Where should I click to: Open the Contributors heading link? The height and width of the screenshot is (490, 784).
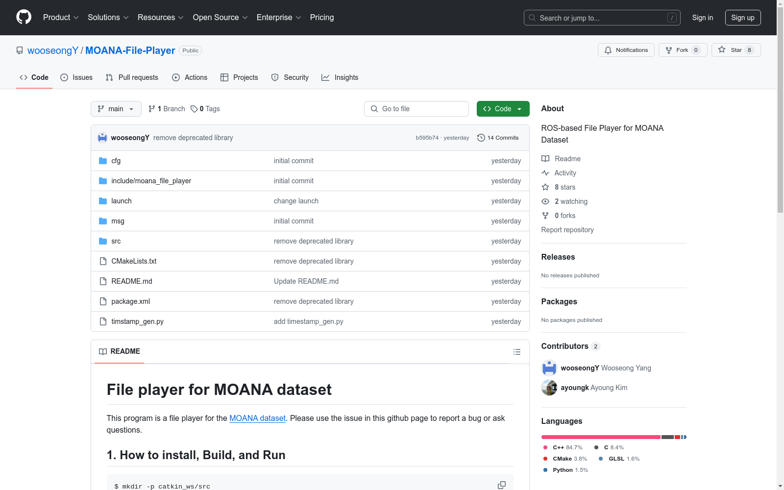[570, 346]
